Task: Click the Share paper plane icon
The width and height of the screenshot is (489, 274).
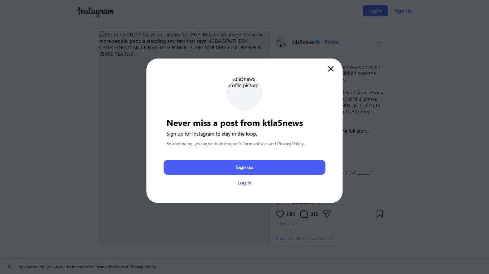Action: (x=326, y=214)
